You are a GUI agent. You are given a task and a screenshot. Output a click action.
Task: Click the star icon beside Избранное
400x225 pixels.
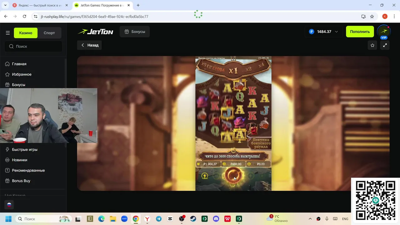point(7,74)
